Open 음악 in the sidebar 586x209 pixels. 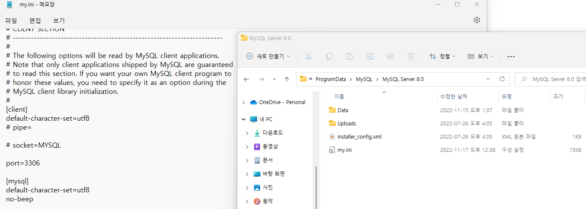click(268, 201)
